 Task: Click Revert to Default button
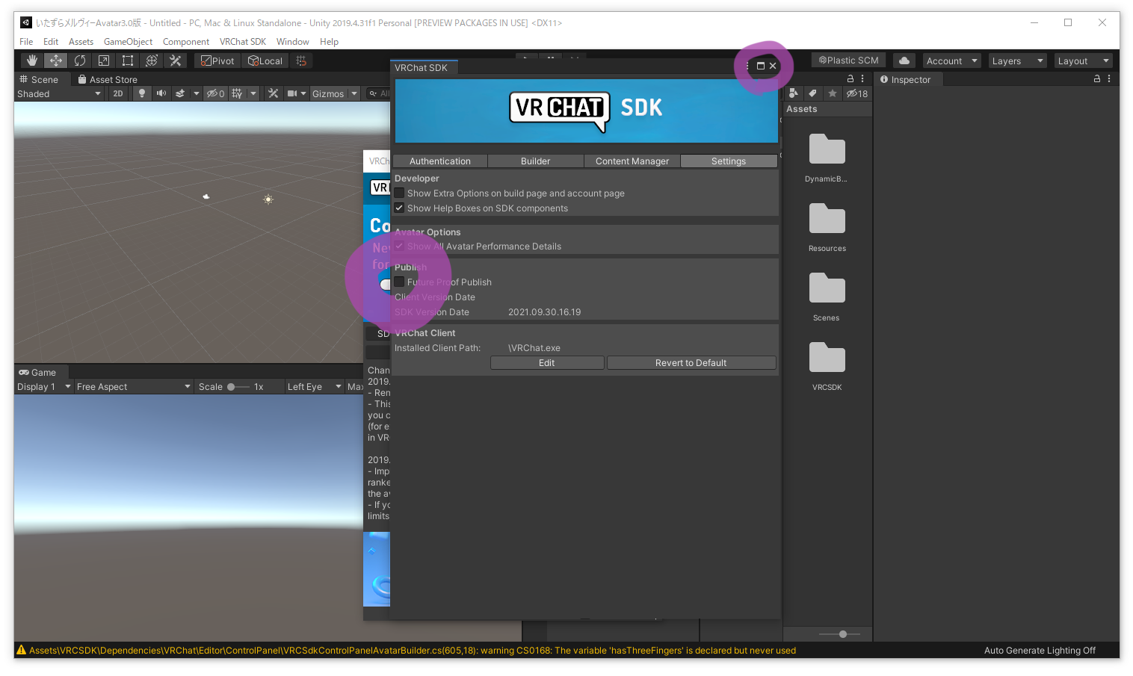click(x=691, y=362)
